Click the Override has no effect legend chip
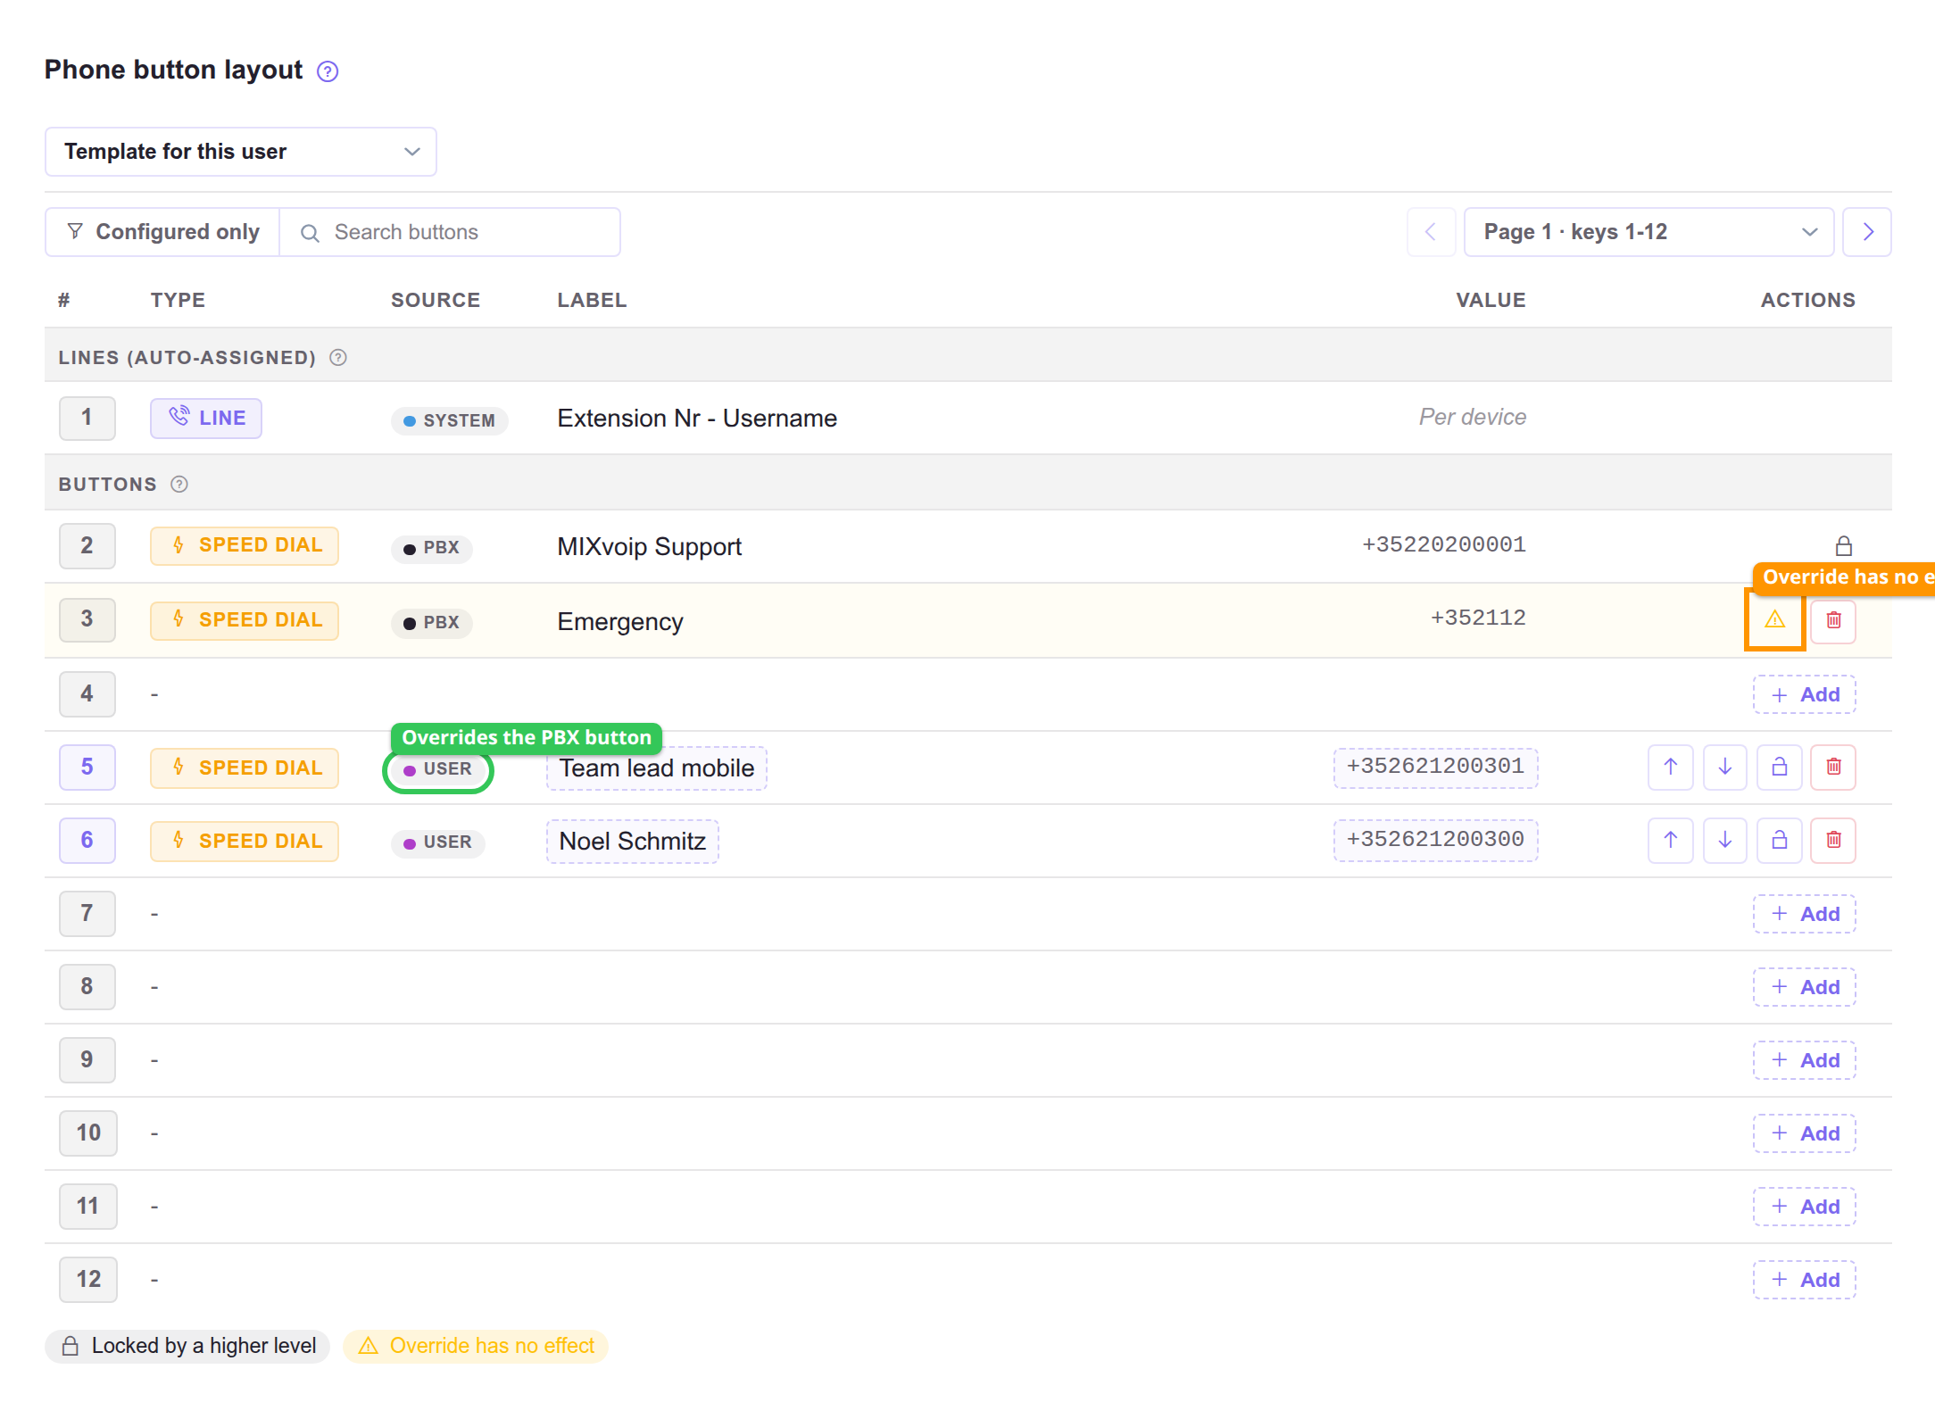1935x1419 pixels. [476, 1346]
